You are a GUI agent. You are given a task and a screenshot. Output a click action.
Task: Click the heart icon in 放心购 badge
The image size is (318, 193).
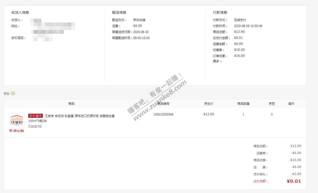[11, 131]
